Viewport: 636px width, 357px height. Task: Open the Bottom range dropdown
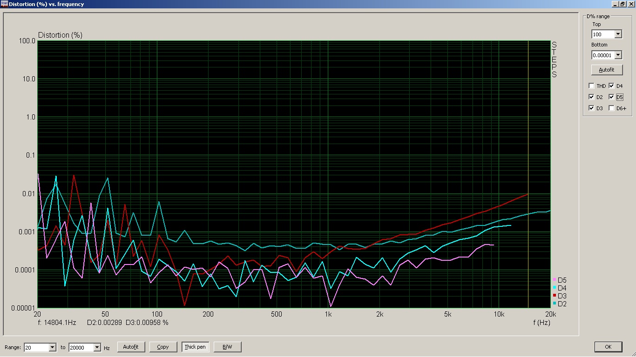(x=618, y=55)
